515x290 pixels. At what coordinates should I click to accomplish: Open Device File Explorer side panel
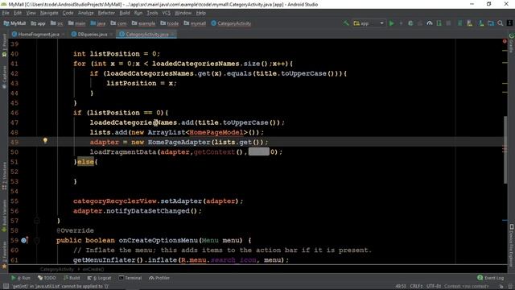[x=512, y=245]
